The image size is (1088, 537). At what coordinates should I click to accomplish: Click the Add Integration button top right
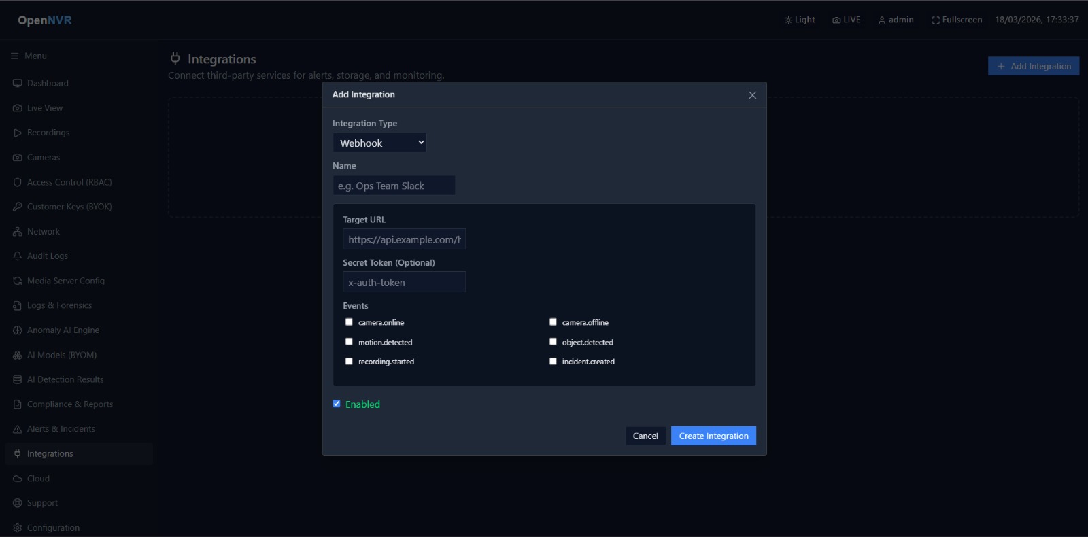coord(1034,66)
